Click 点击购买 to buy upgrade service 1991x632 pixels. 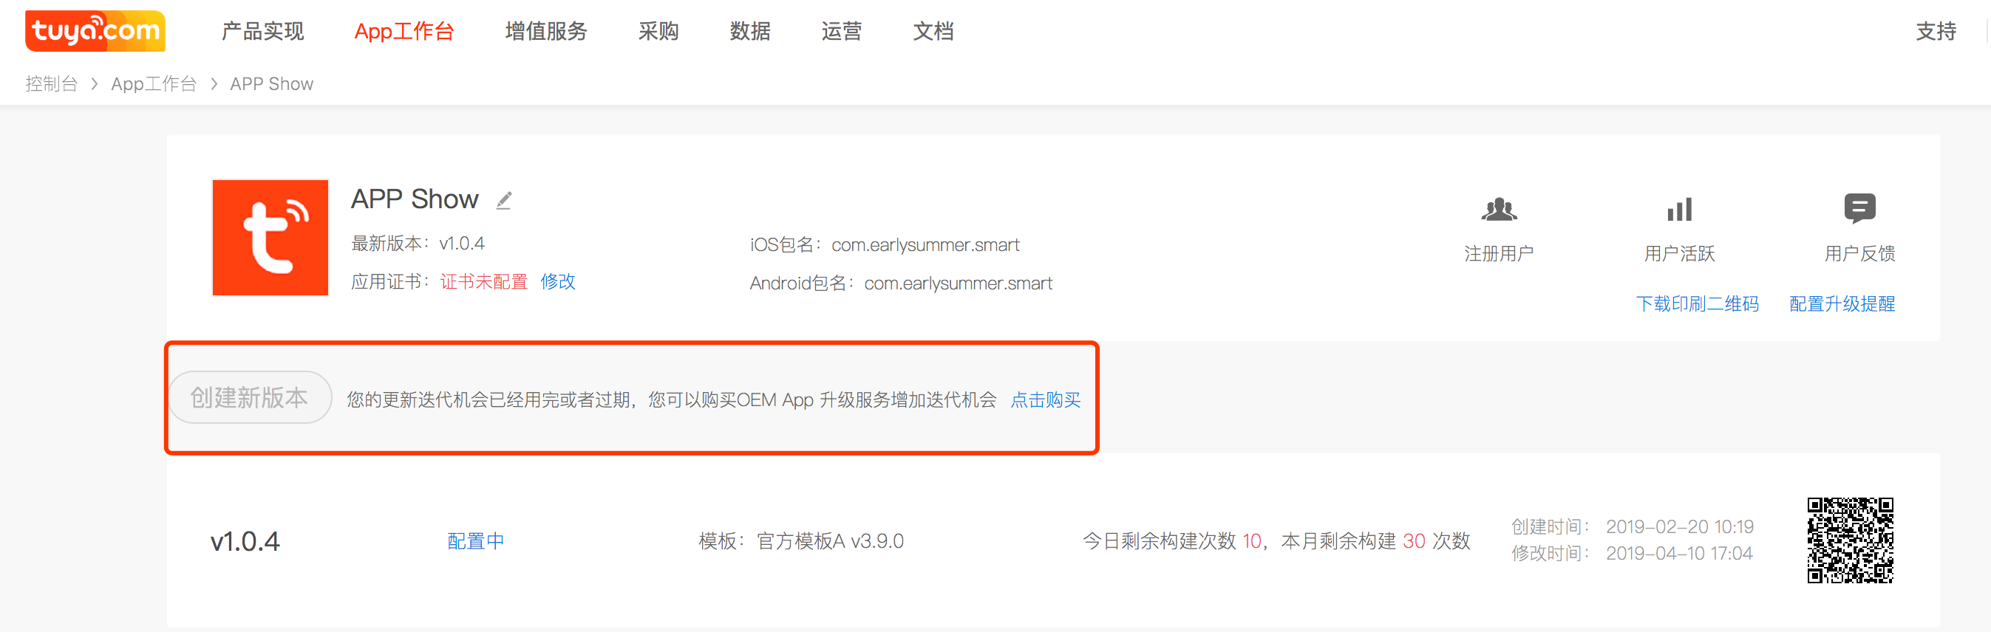[1046, 399]
